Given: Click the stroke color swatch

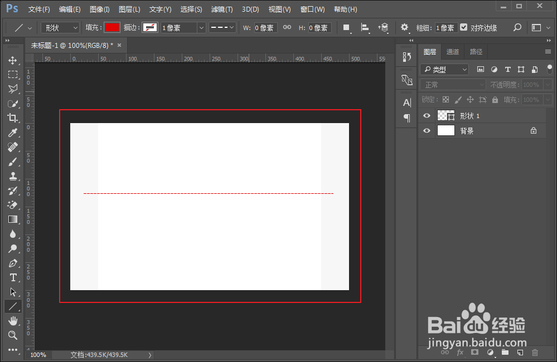Looking at the screenshot, I should [149, 27].
